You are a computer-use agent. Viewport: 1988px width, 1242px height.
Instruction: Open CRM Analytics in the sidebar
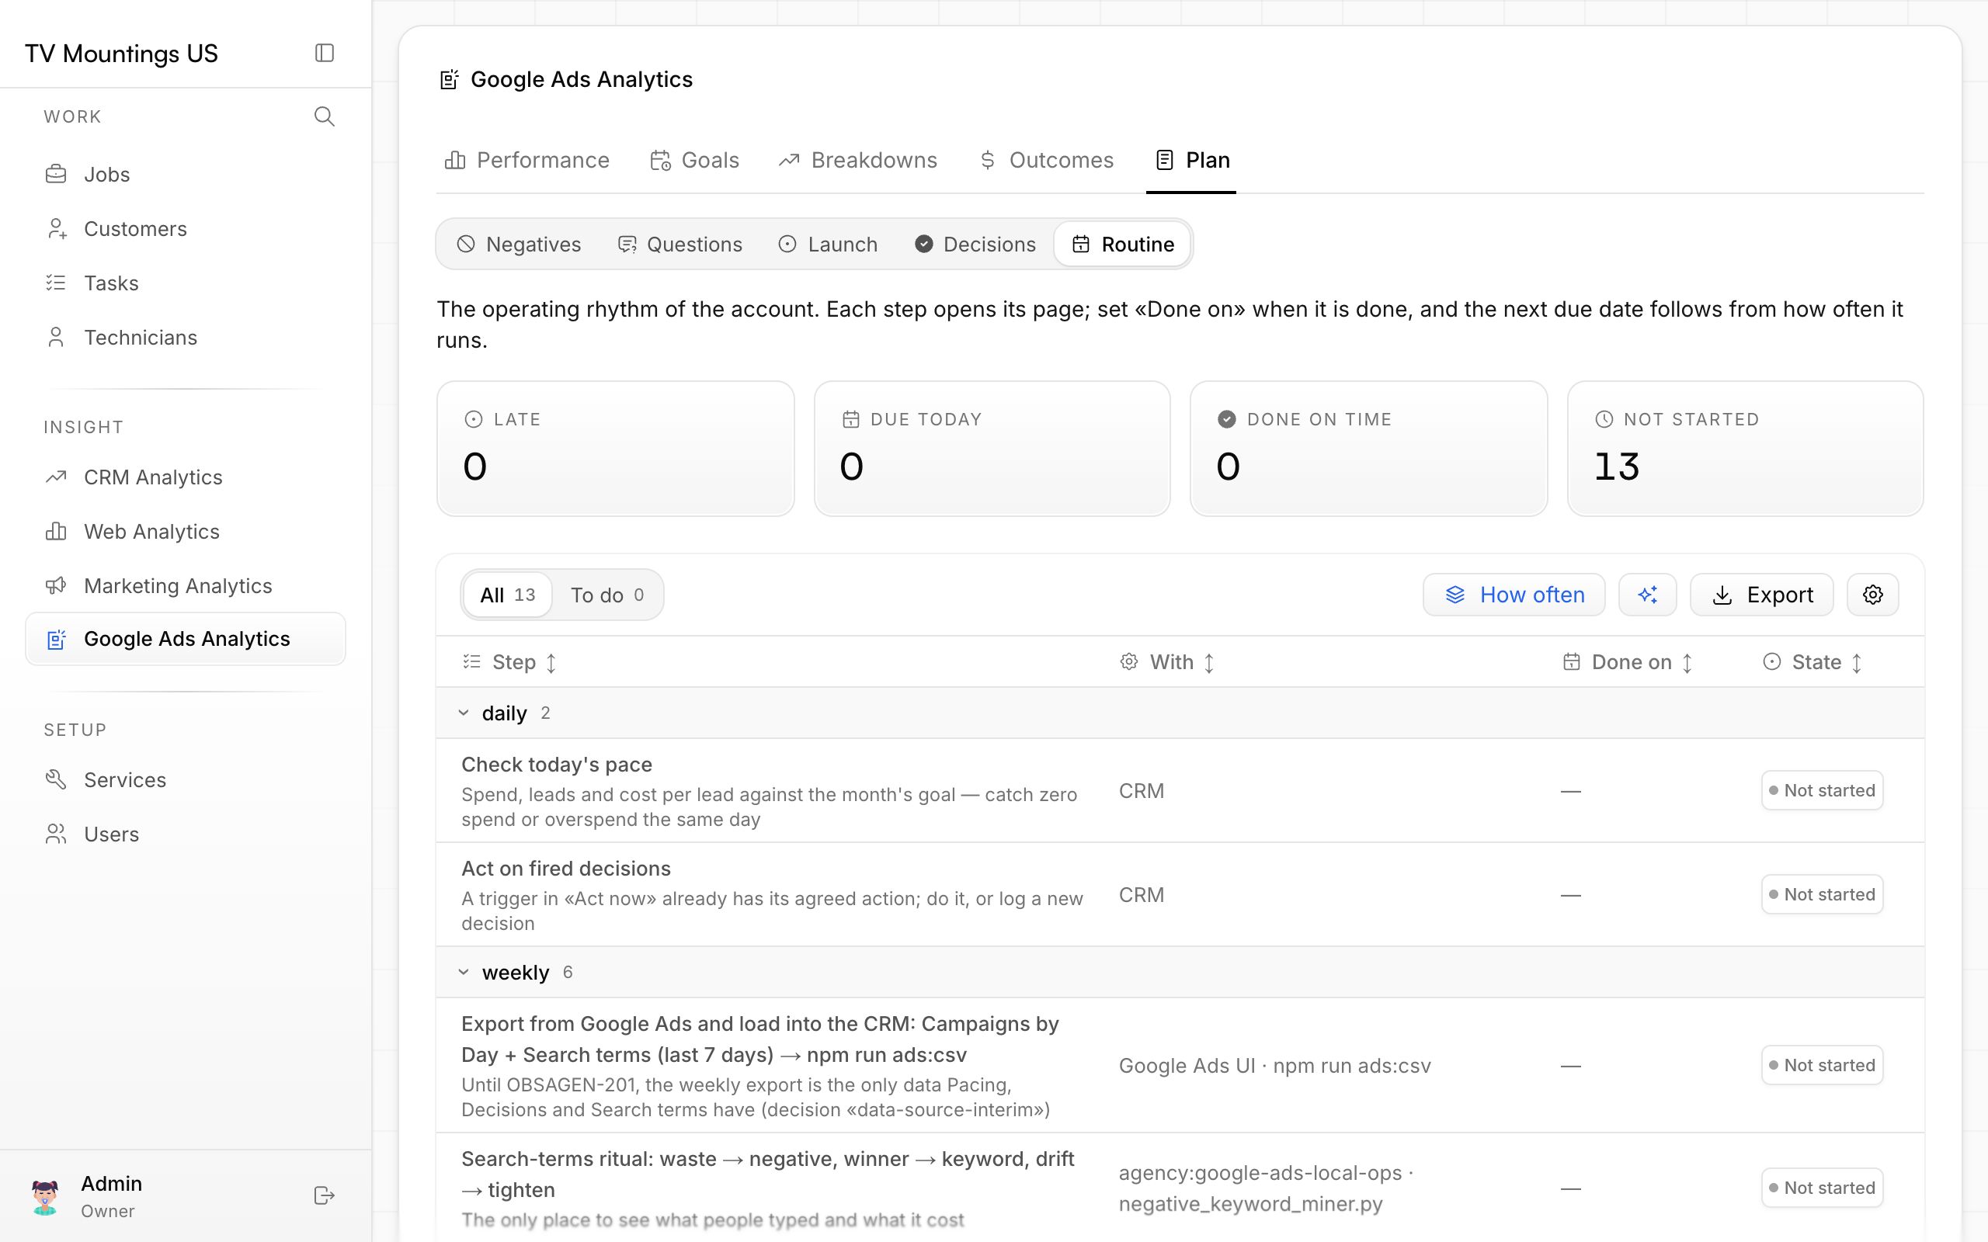(x=186, y=477)
